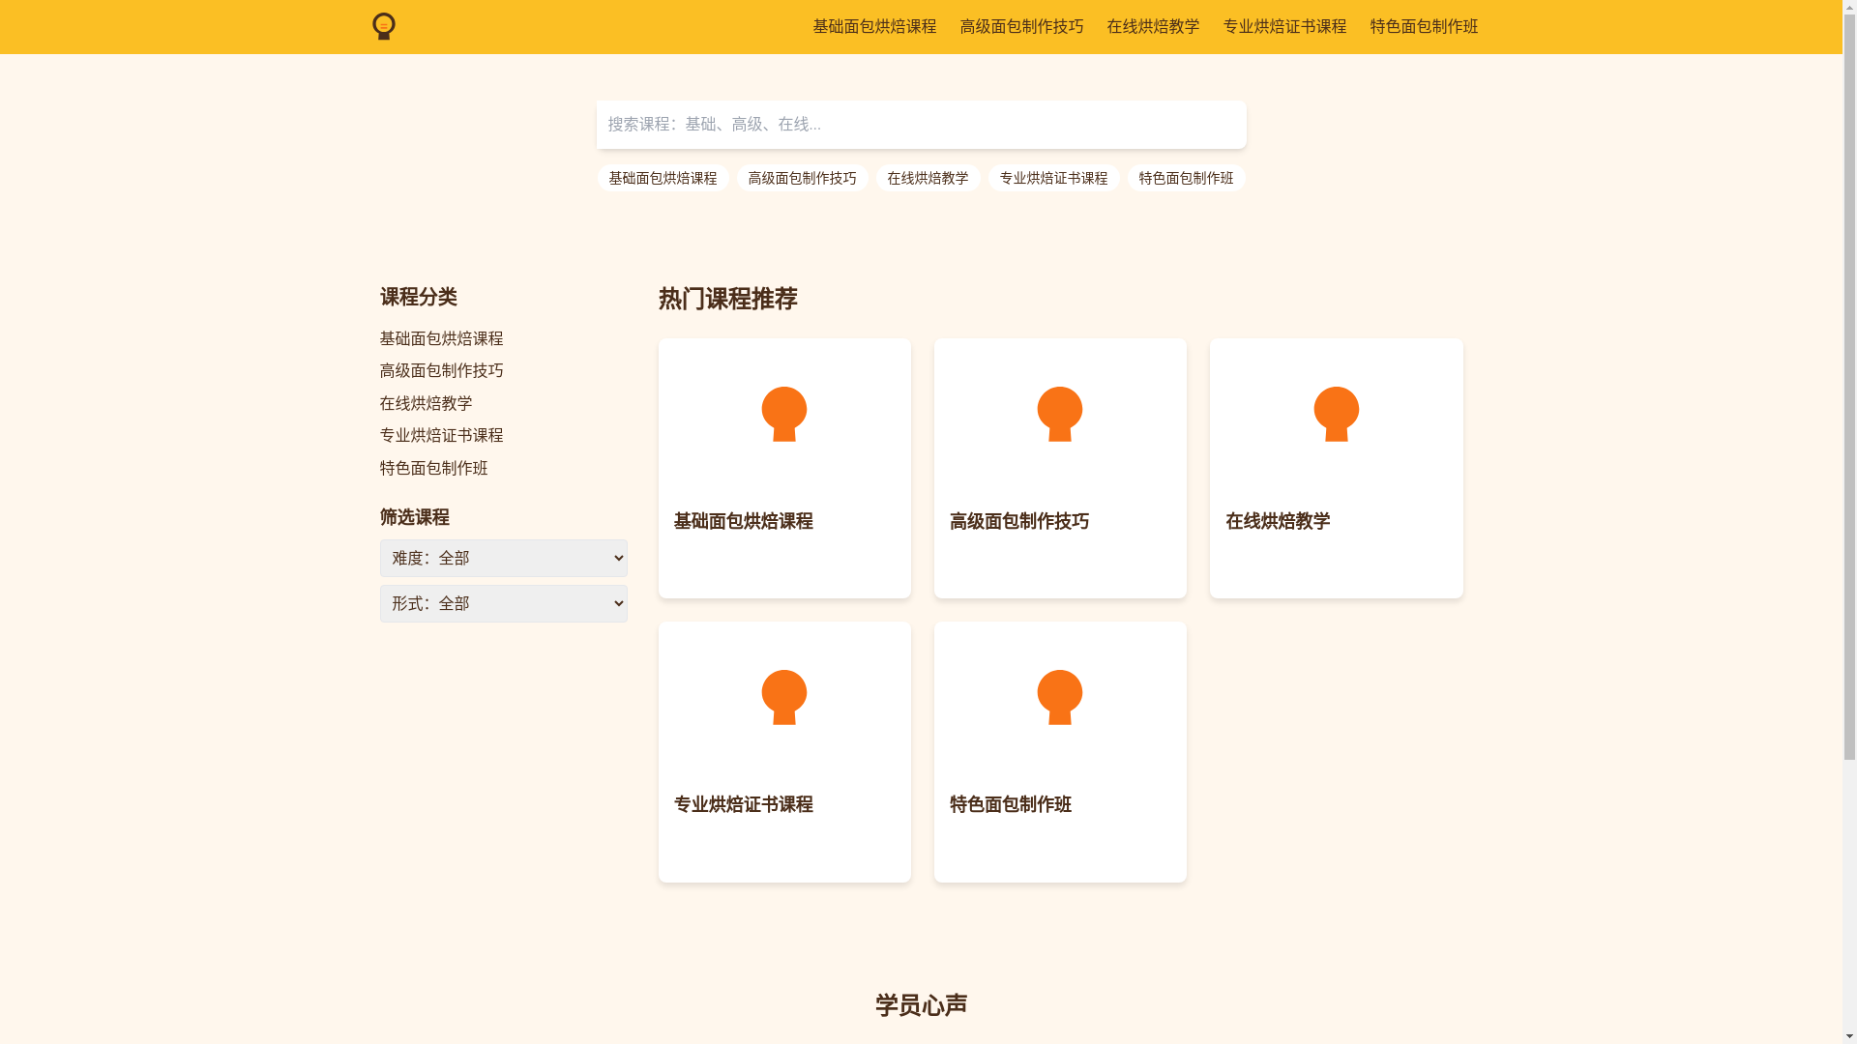1857x1044 pixels.
Task: Open 基础面包烘焙课程 in top navigation
Action: pyautogui.click(x=873, y=26)
